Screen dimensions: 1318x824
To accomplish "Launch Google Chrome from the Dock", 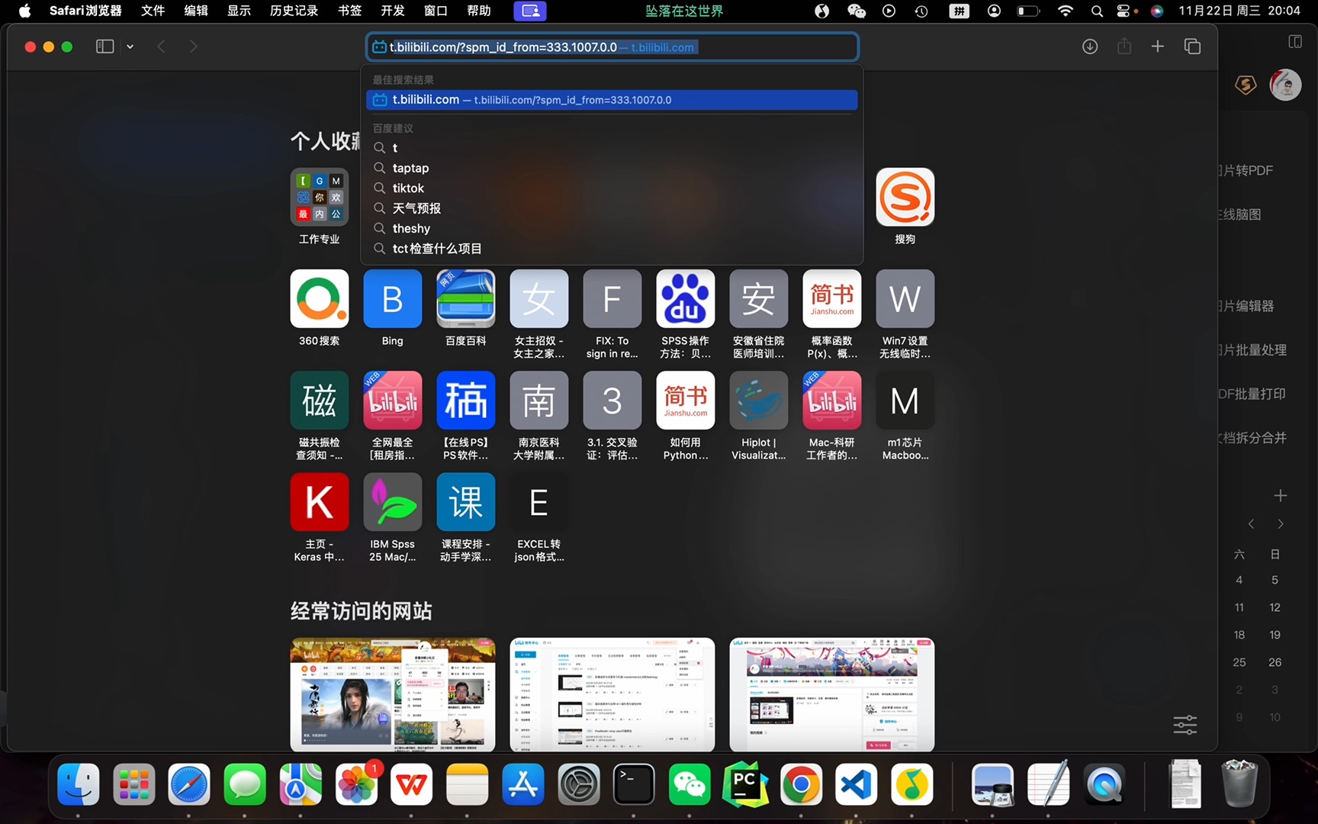I will click(x=801, y=784).
